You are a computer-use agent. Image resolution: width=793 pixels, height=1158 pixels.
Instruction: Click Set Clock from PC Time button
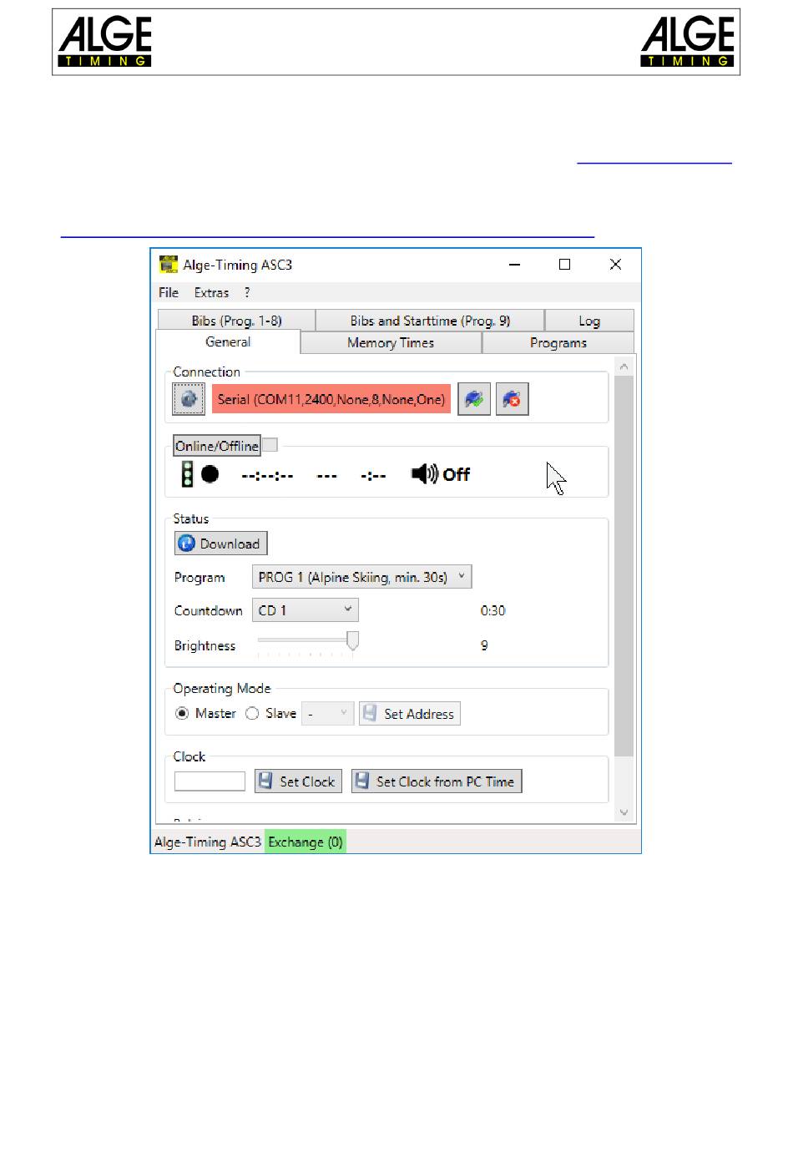pyautogui.click(x=437, y=781)
